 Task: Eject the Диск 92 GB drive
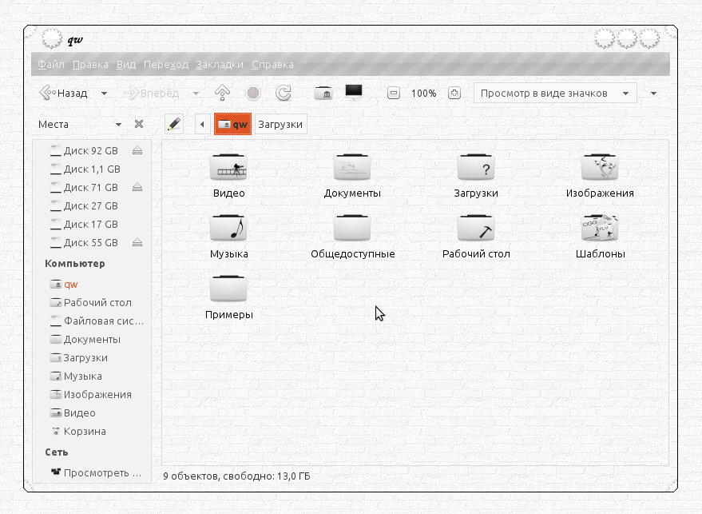tap(137, 150)
